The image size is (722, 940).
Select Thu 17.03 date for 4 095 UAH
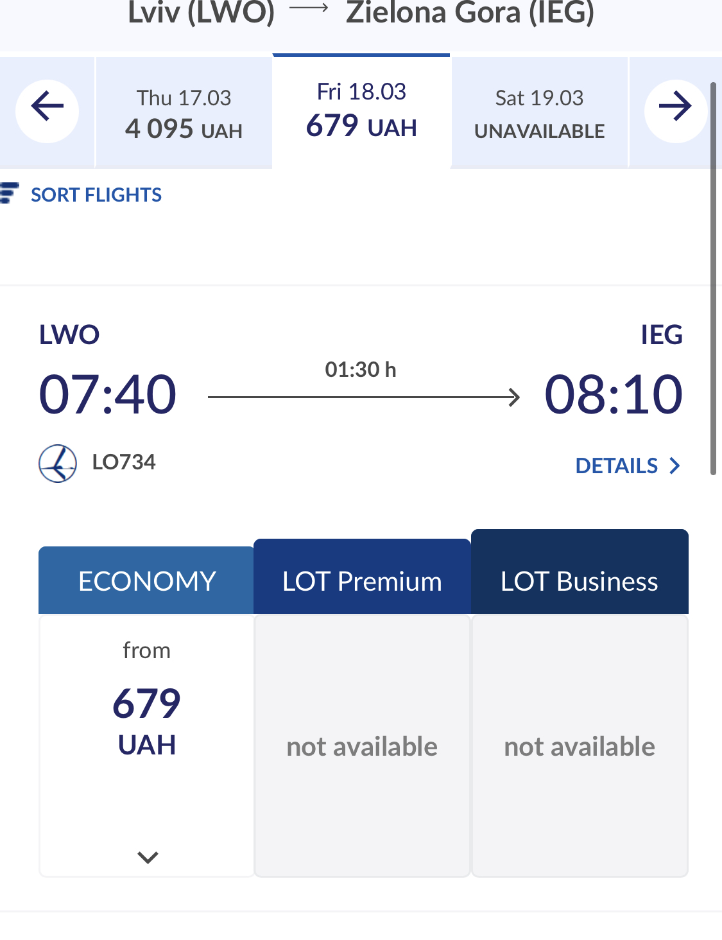click(x=184, y=114)
